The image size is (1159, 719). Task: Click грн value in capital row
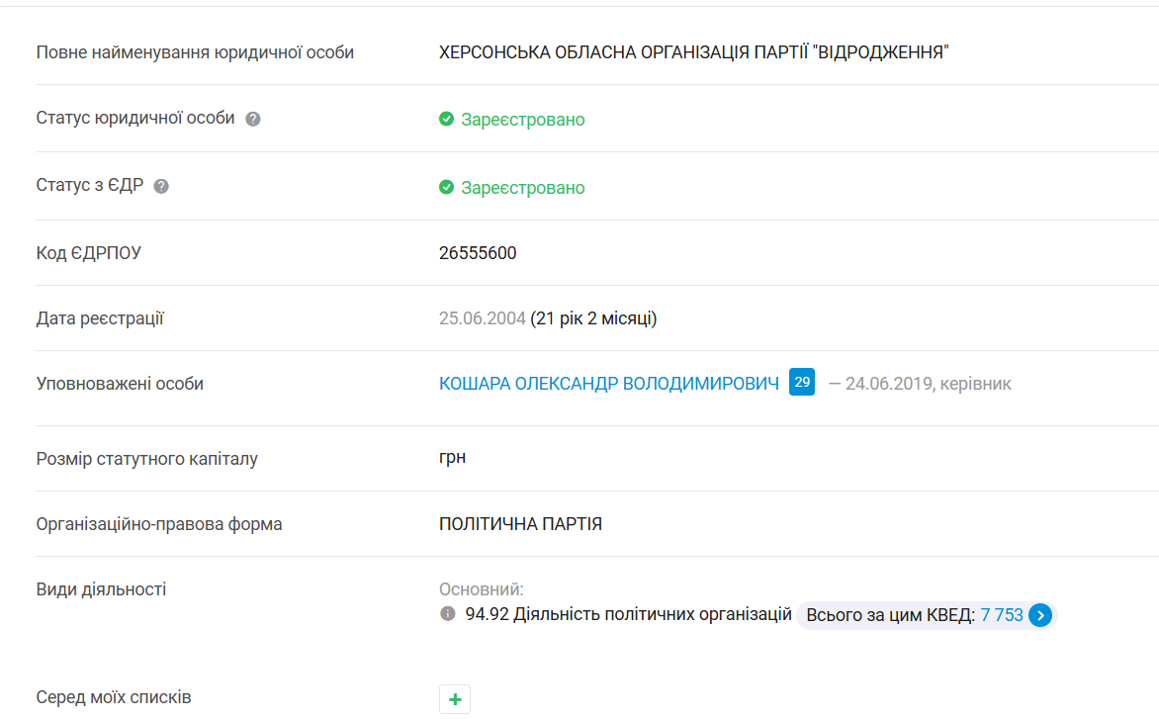452,458
